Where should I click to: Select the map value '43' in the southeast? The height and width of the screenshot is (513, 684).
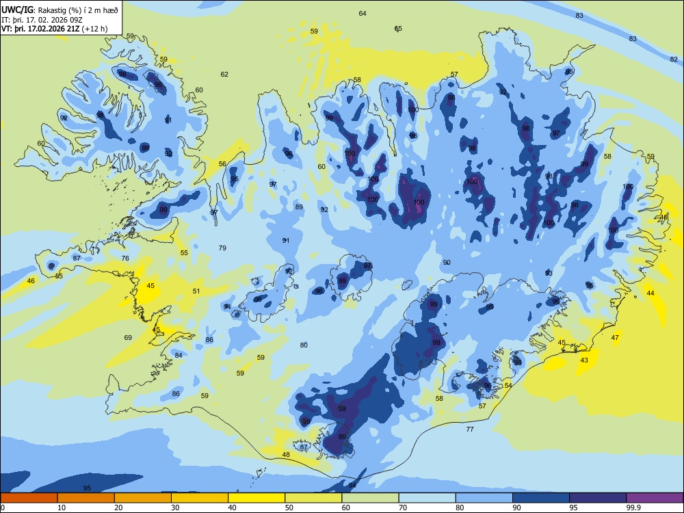(x=584, y=360)
